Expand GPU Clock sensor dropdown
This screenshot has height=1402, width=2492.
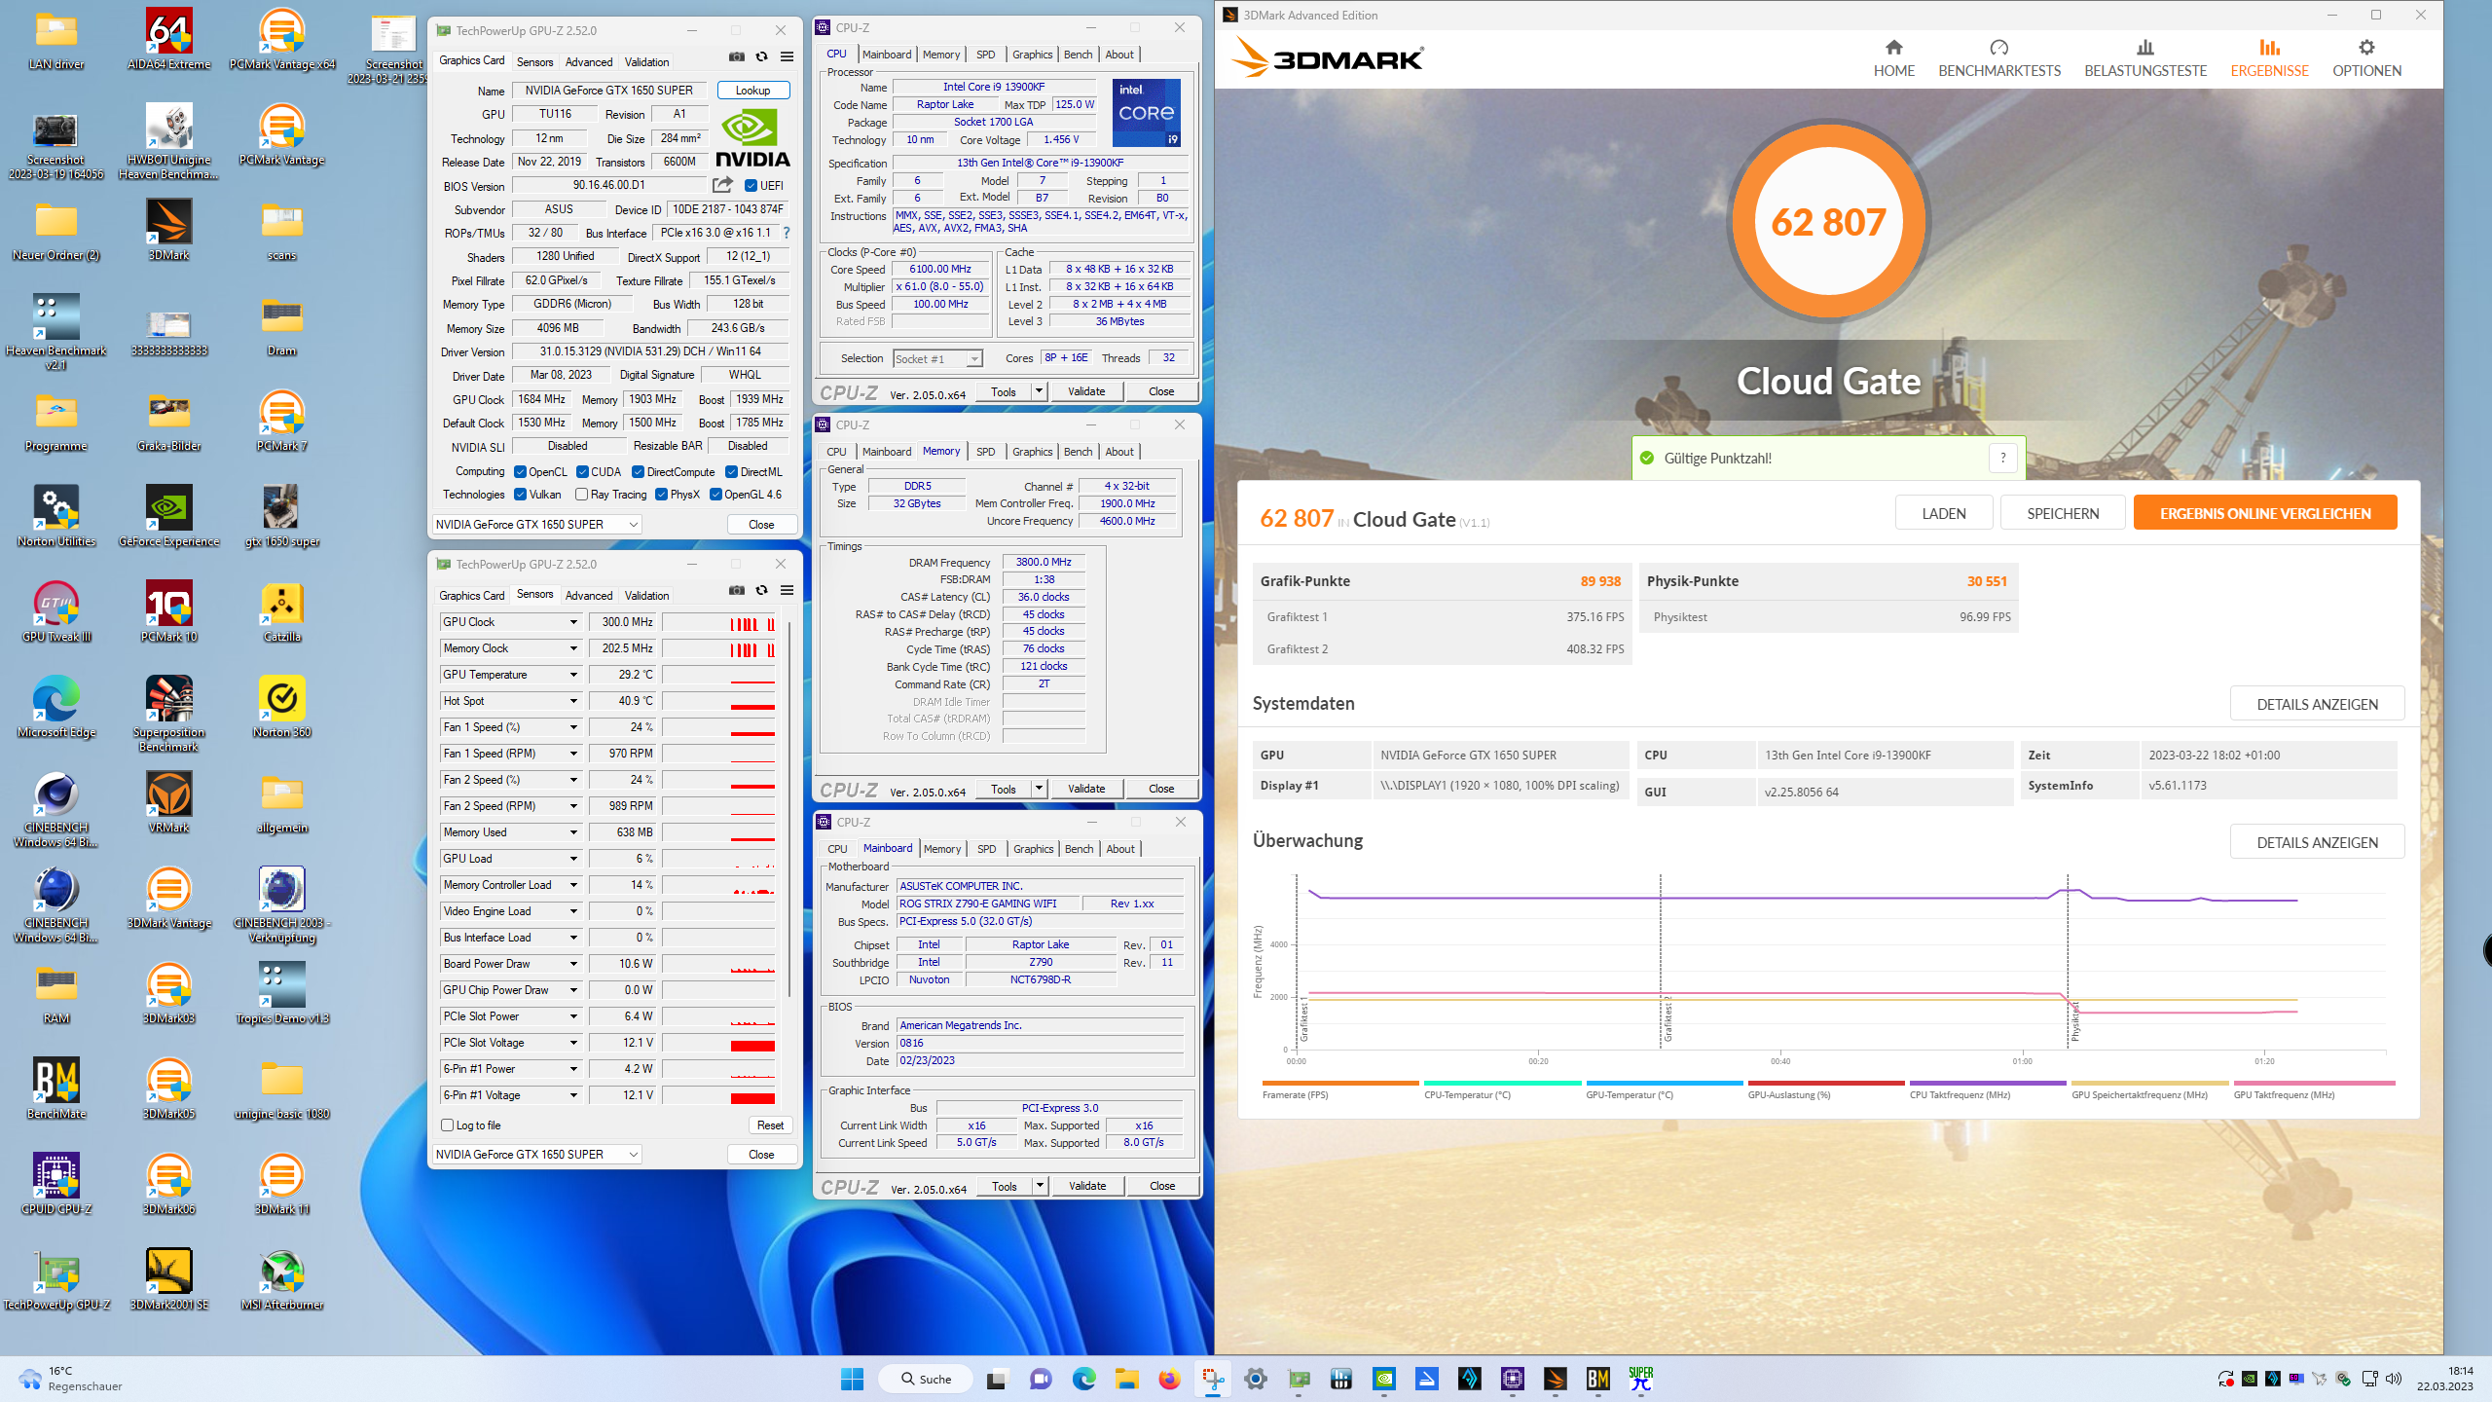click(x=573, y=622)
